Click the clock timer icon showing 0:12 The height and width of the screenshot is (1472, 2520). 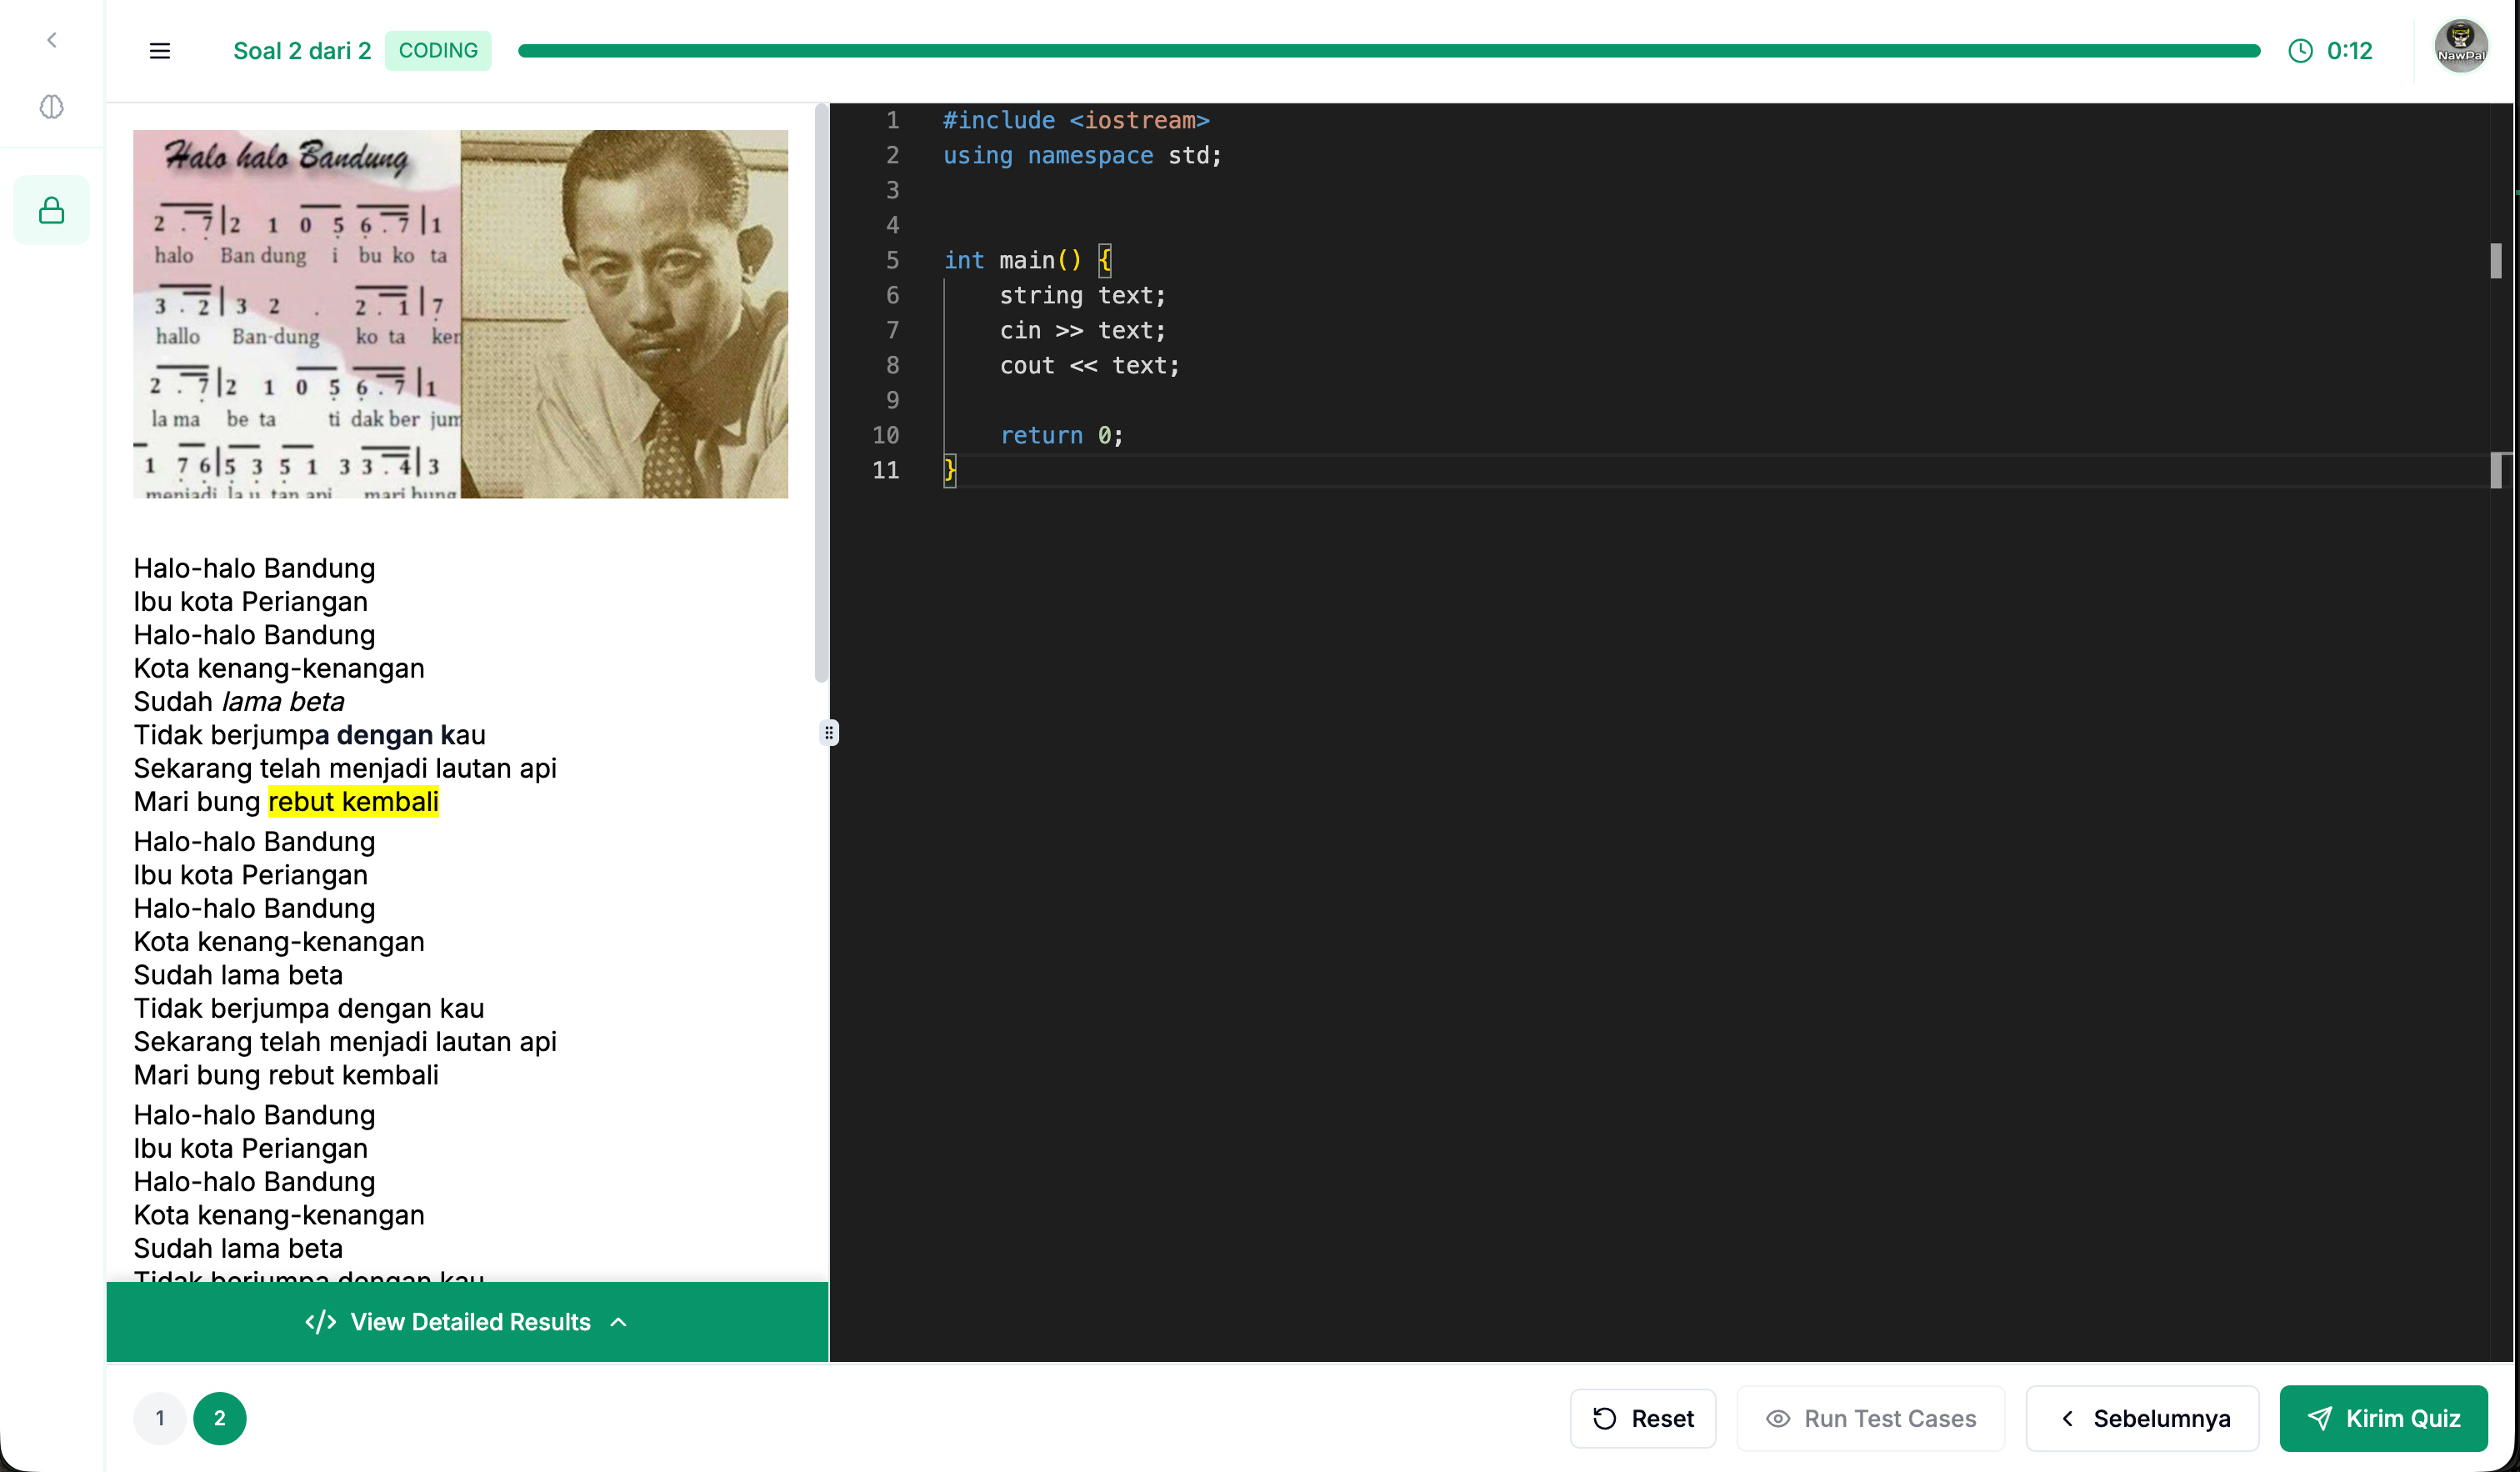click(2301, 50)
